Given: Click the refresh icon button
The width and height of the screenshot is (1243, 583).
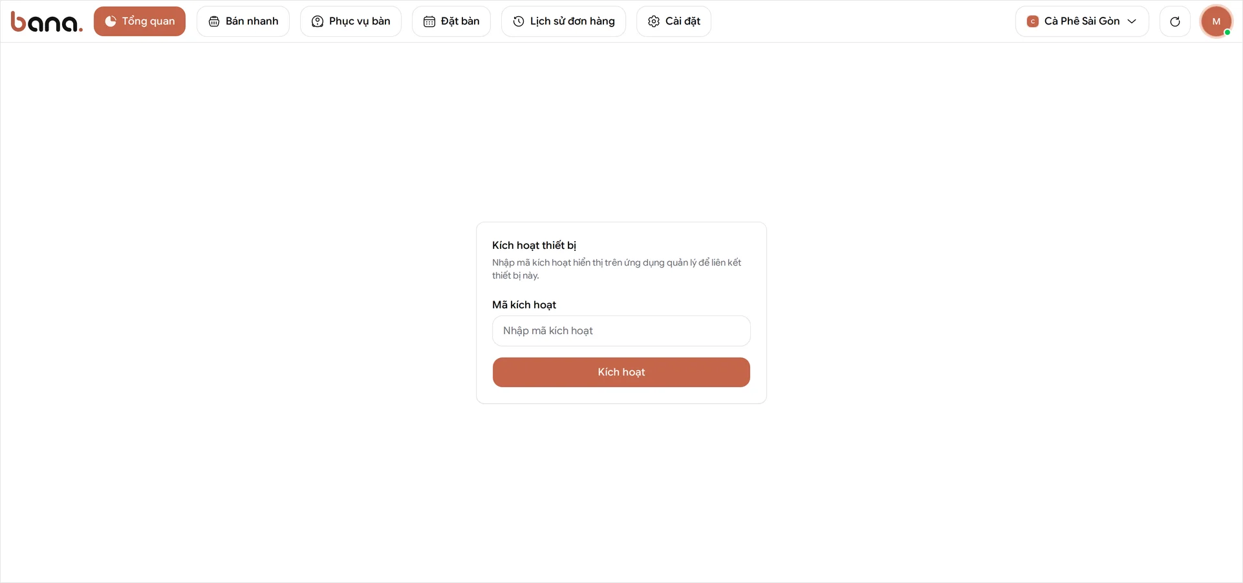Looking at the screenshot, I should [x=1175, y=21].
